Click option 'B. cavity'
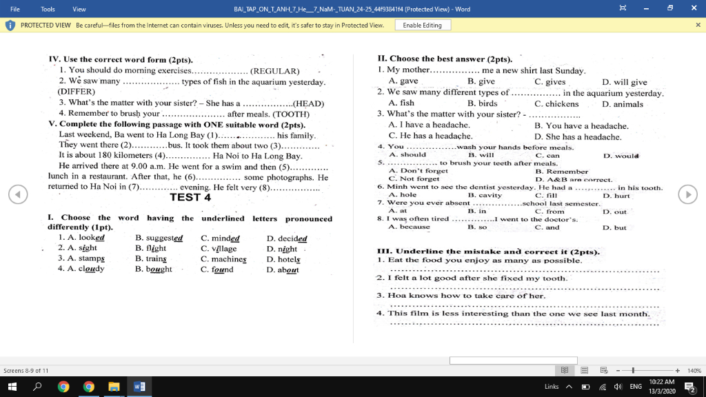The height and width of the screenshot is (397, 706). pyautogui.click(x=485, y=195)
